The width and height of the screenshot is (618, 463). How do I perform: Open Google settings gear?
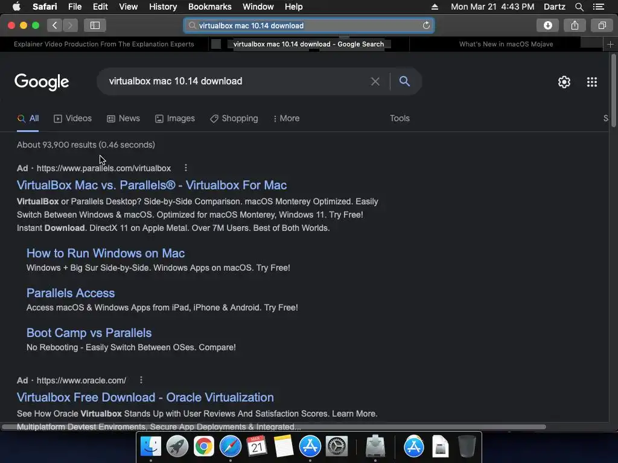point(564,82)
